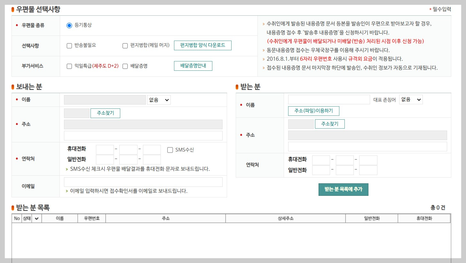466x263 pixels.
Task: Click the 받는 분 목록에 추가 button
Action: tap(343, 189)
